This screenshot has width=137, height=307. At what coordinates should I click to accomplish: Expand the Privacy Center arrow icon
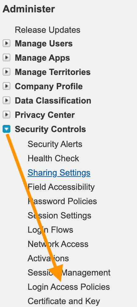[6, 115]
